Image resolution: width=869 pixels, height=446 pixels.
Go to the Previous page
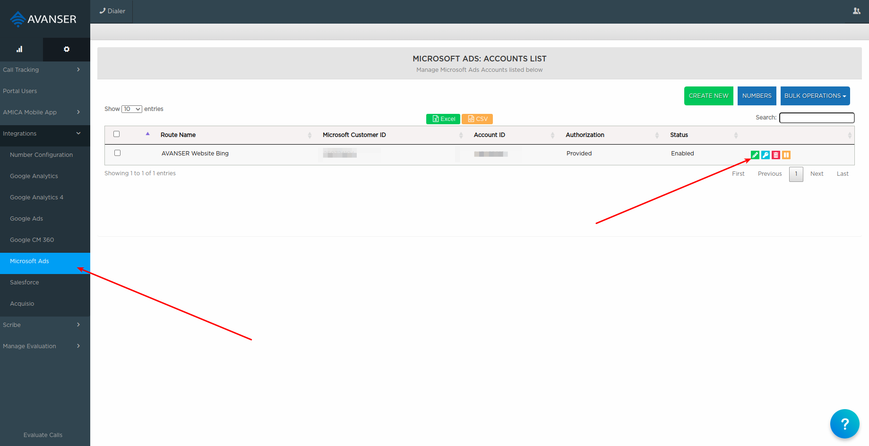coord(770,174)
